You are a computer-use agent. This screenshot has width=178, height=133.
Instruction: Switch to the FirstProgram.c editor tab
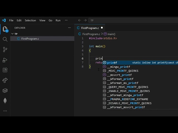coord(90,28)
